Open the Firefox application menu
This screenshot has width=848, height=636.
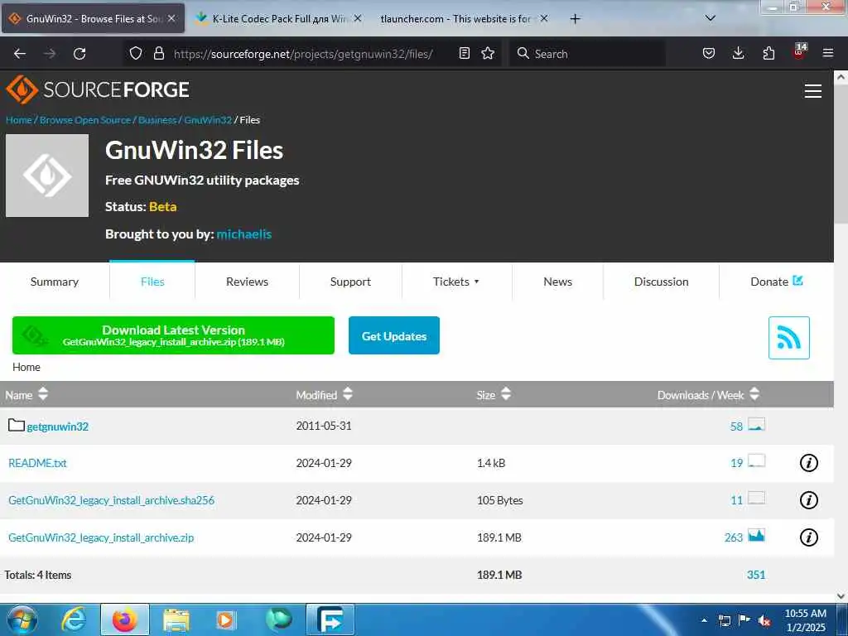pos(828,53)
